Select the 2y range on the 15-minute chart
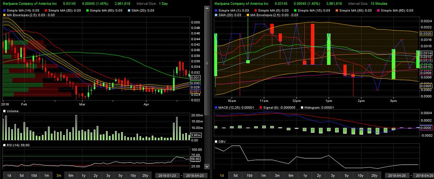The image size is (434, 179). pyautogui.click(x=319, y=175)
